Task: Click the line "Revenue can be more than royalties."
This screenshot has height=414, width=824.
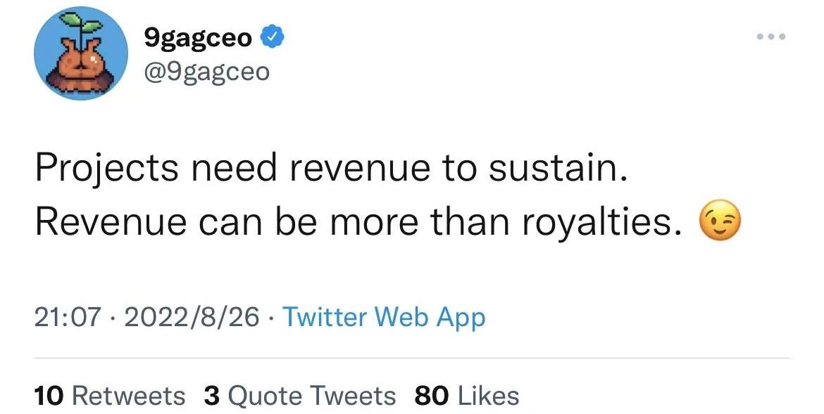Action: [x=358, y=223]
